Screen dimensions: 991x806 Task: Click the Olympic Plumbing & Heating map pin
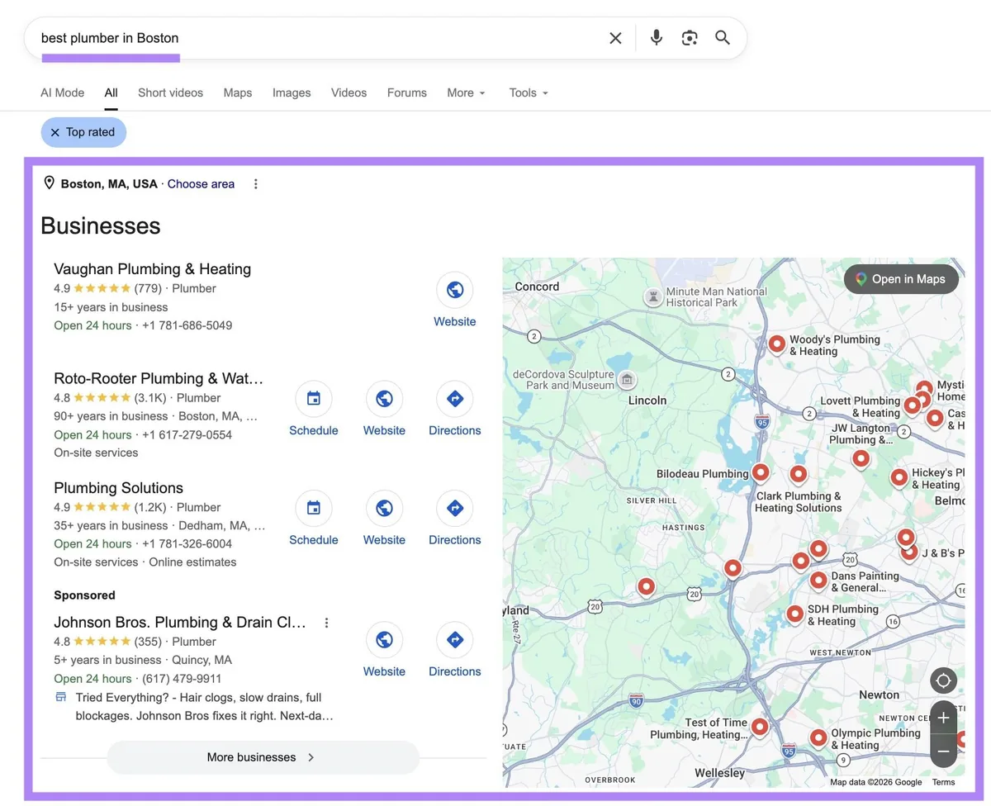tap(818, 737)
